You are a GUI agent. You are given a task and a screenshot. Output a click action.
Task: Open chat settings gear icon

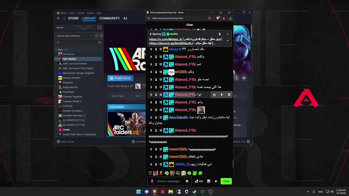pos(216,181)
